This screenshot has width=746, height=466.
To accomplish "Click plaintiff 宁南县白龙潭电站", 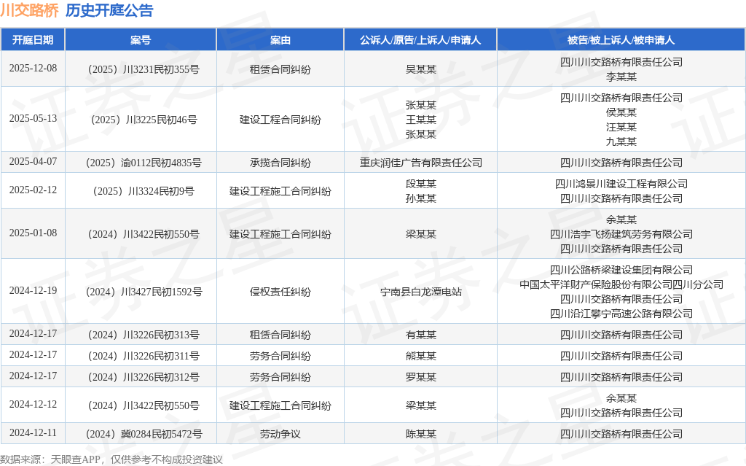I will pyautogui.click(x=420, y=292).
